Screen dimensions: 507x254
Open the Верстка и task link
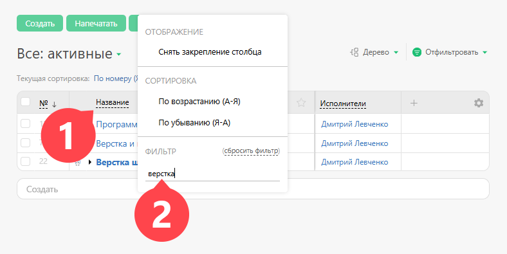coord(115,144)
